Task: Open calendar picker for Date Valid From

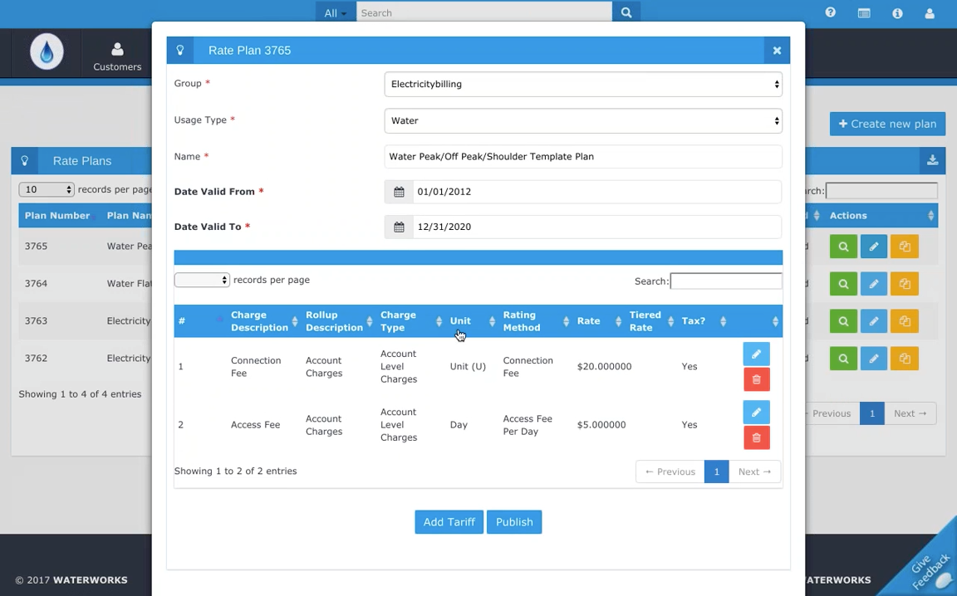Action: click(399, 191)
